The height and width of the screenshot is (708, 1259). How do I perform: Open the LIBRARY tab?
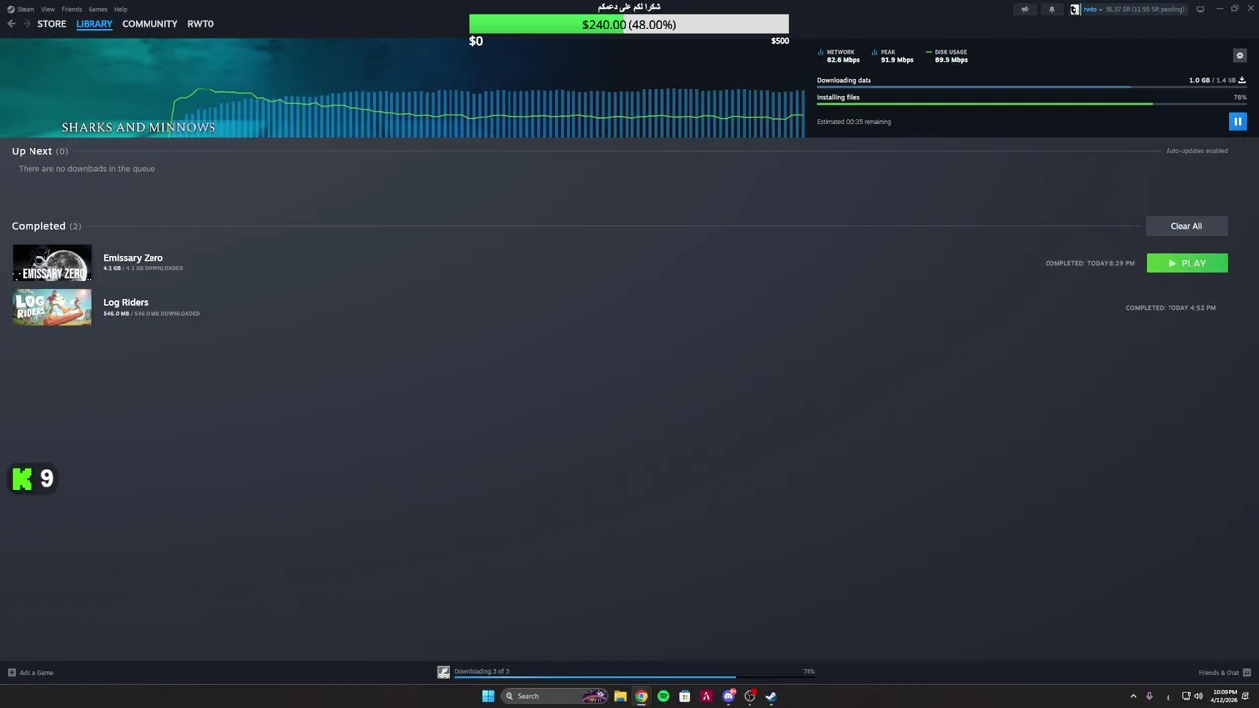[94, 24]
